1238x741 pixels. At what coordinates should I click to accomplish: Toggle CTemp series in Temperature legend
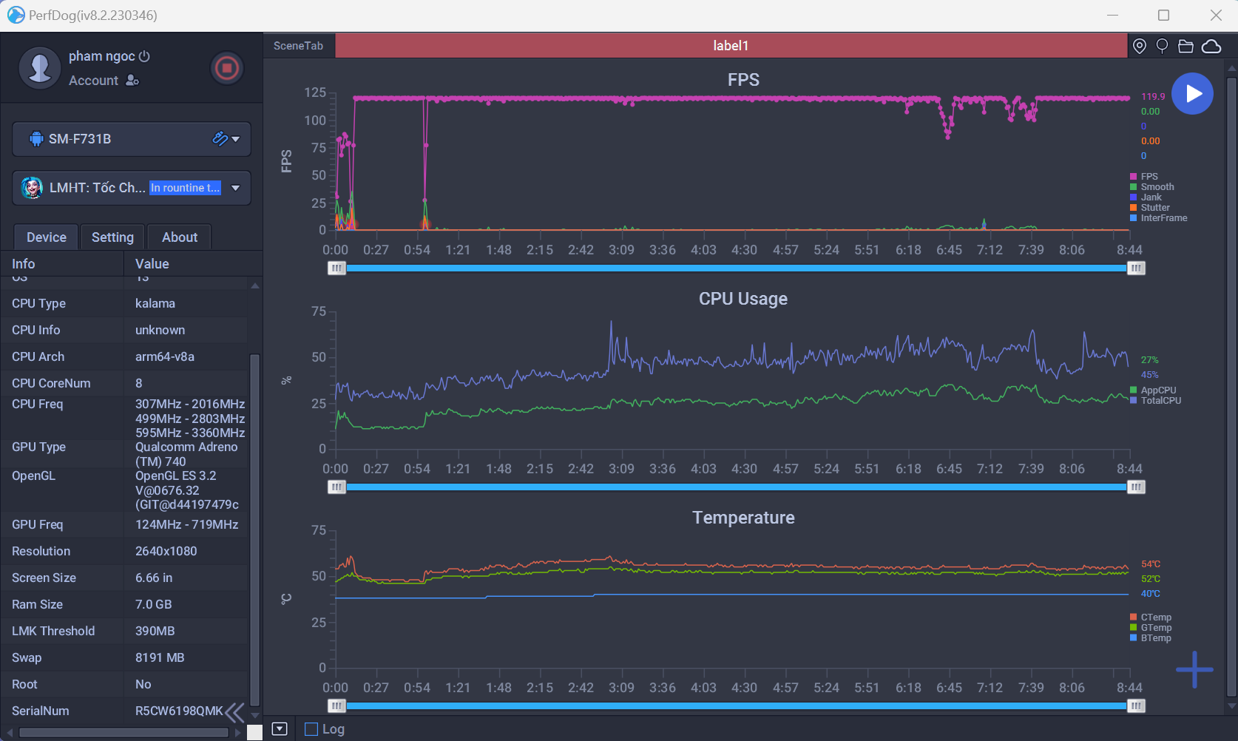[x=1151, y=617]
